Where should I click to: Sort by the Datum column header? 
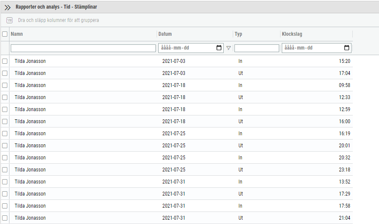point(165,34)
